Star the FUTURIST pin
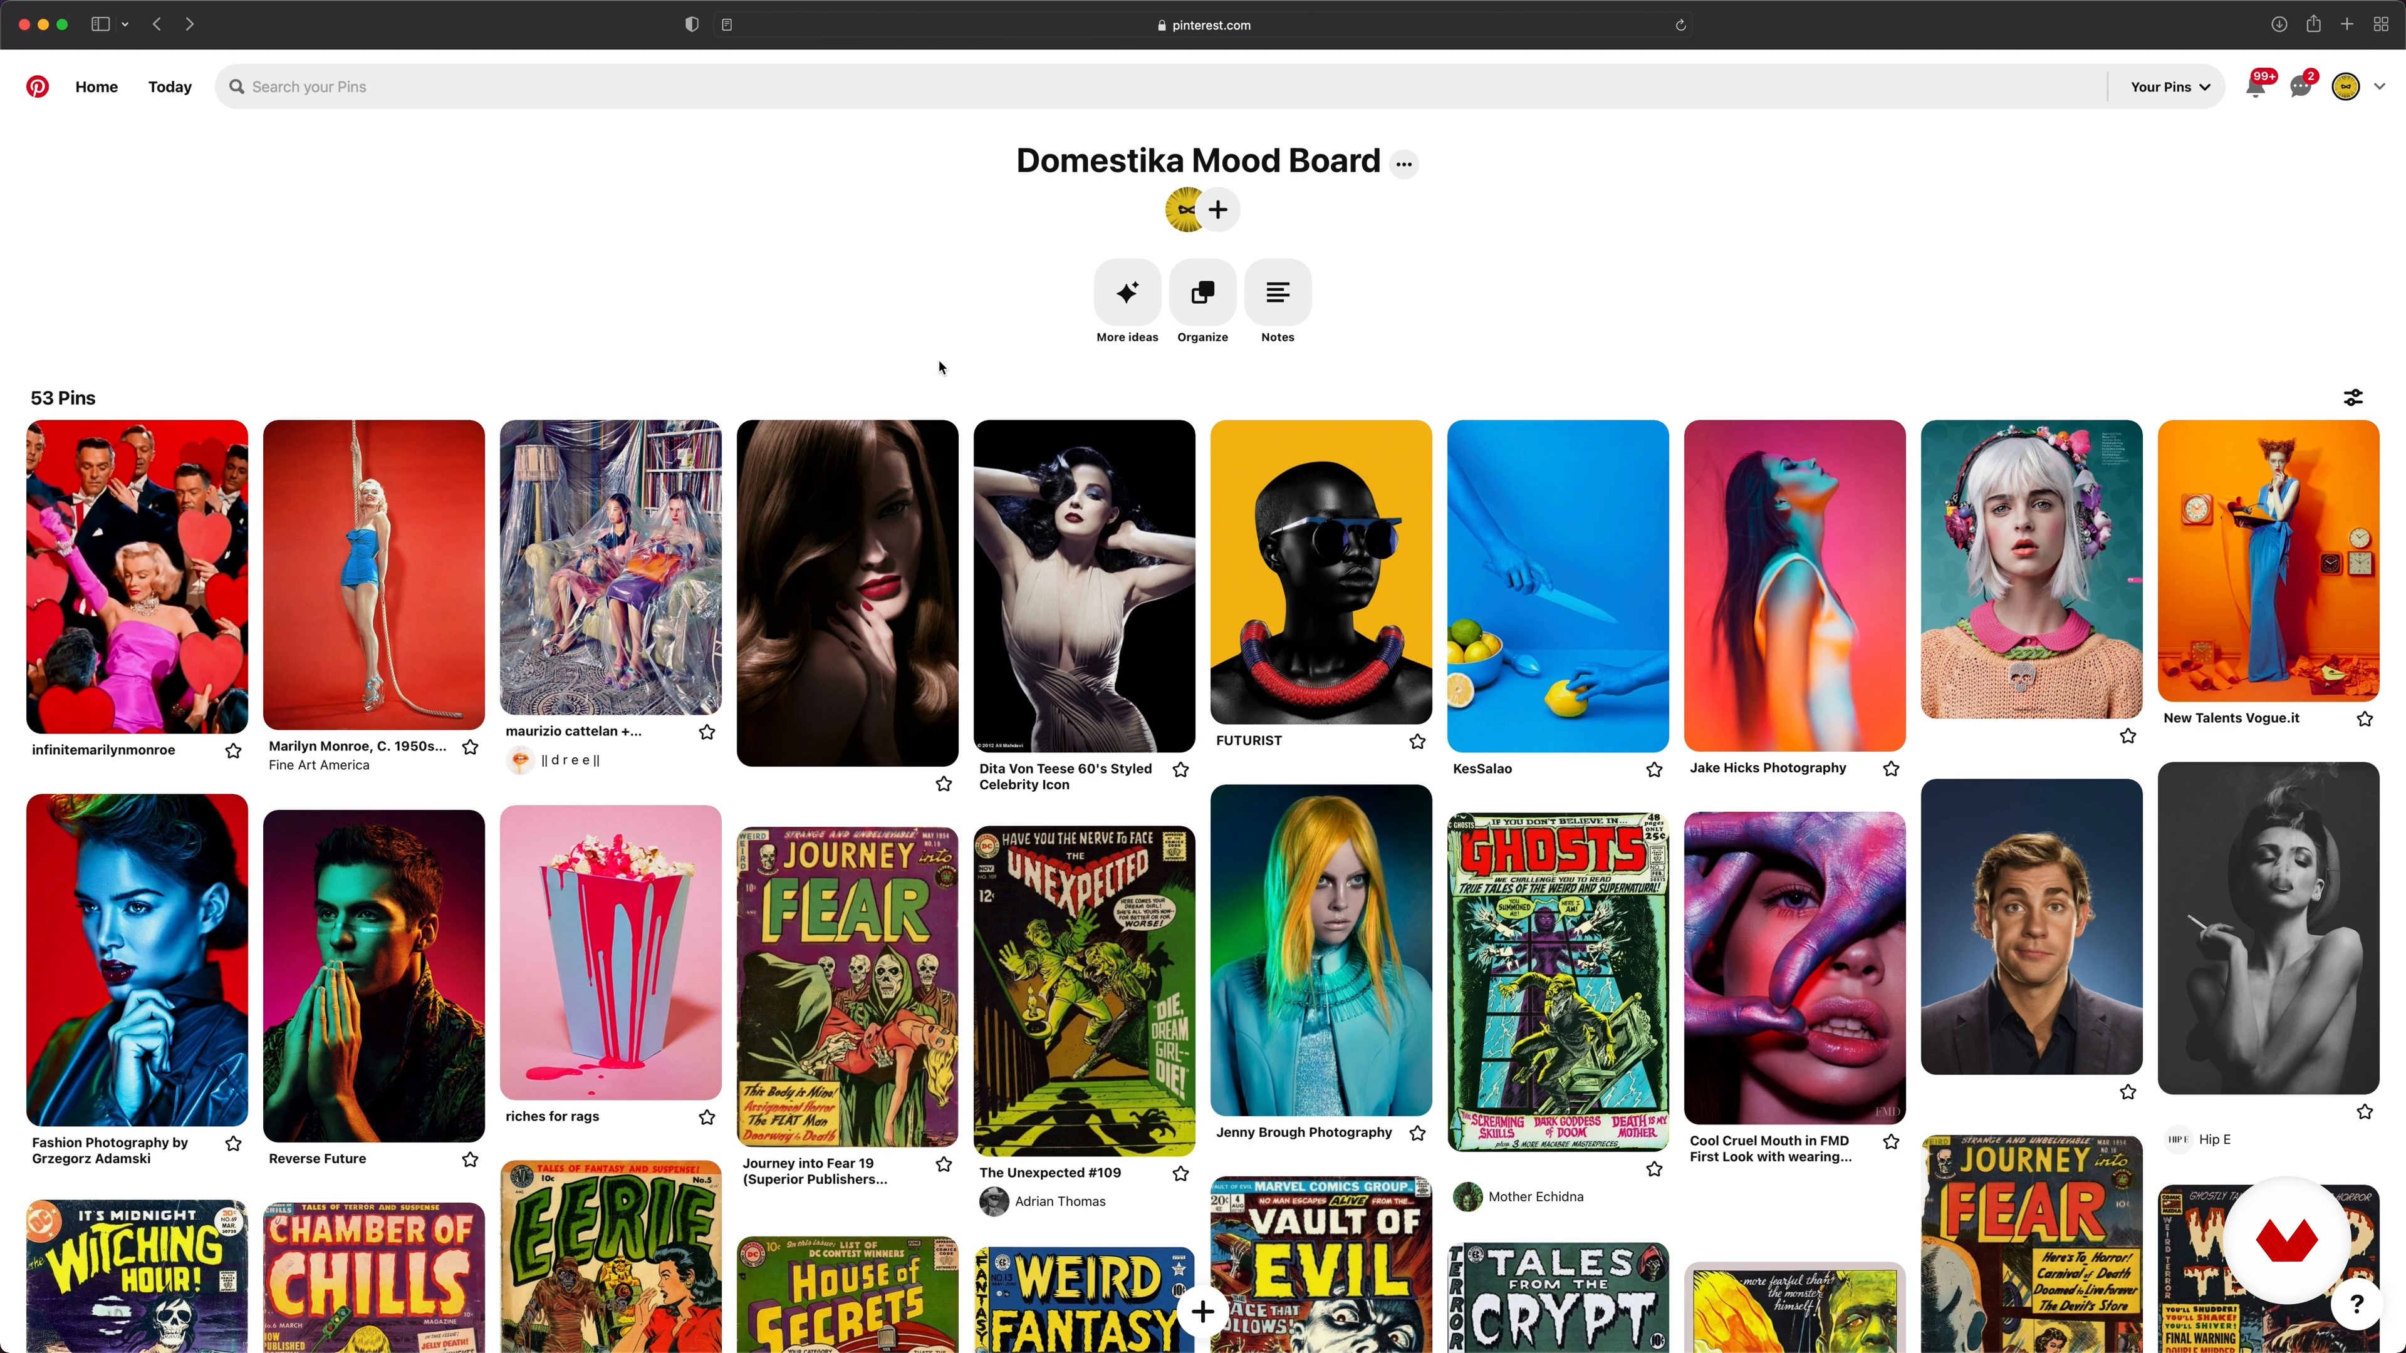The width and height of the screenshot is (2406, 1353). point(1417,742)
